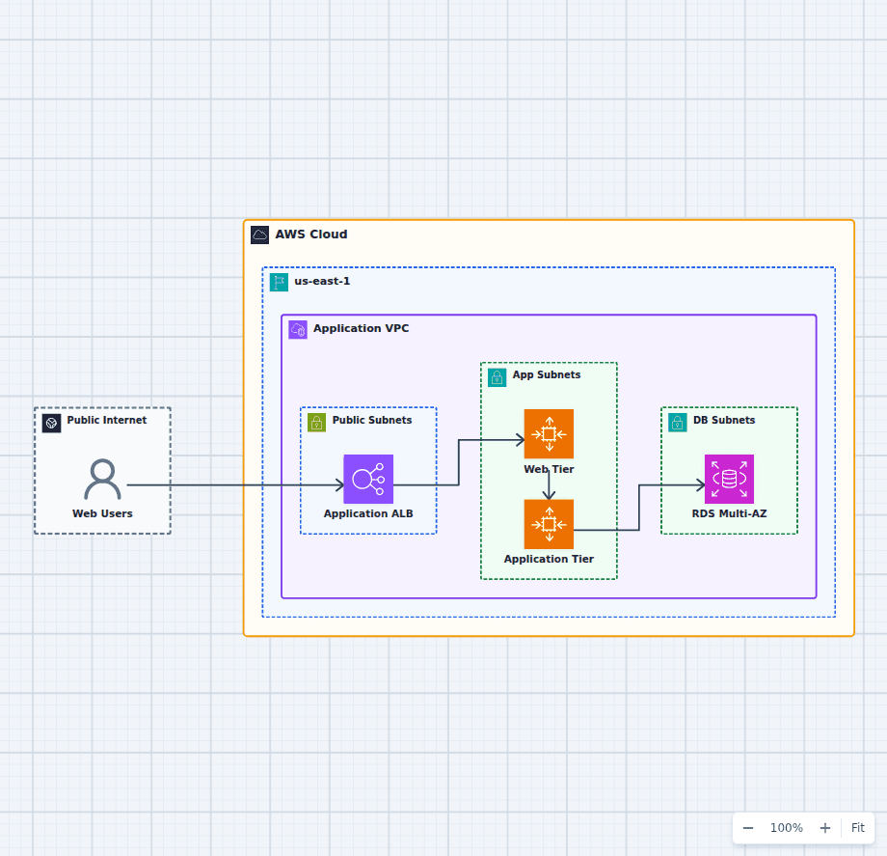Click the Public Internet group icon
The height and width of the screenshot is (856, 887).
(51, 423)
